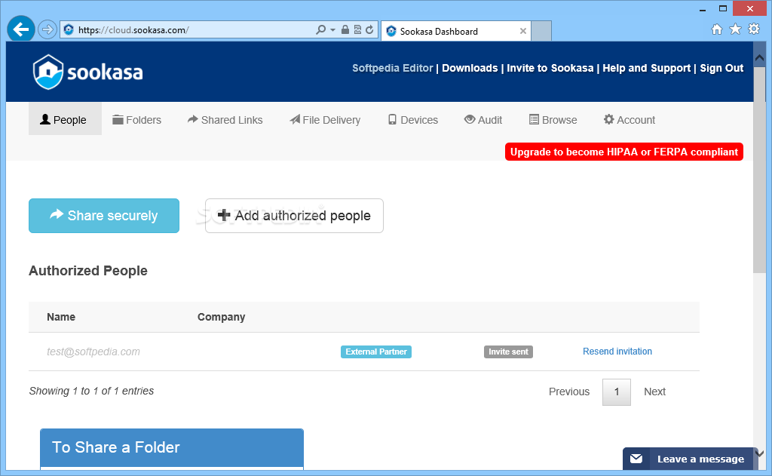772x476 pixels.
Task: Click Upgrade to become HIPAA or FERPA compliant
Action: (x=623, y=152)
